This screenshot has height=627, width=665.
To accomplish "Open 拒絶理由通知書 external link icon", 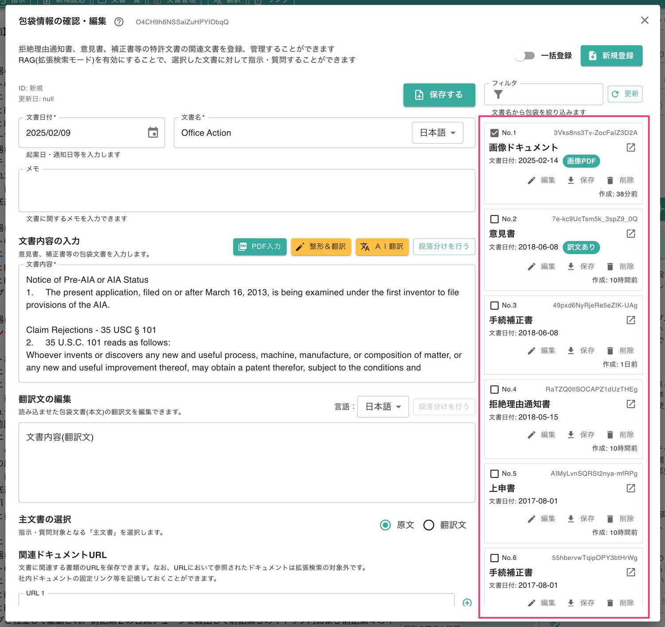I will click(631, 404).
